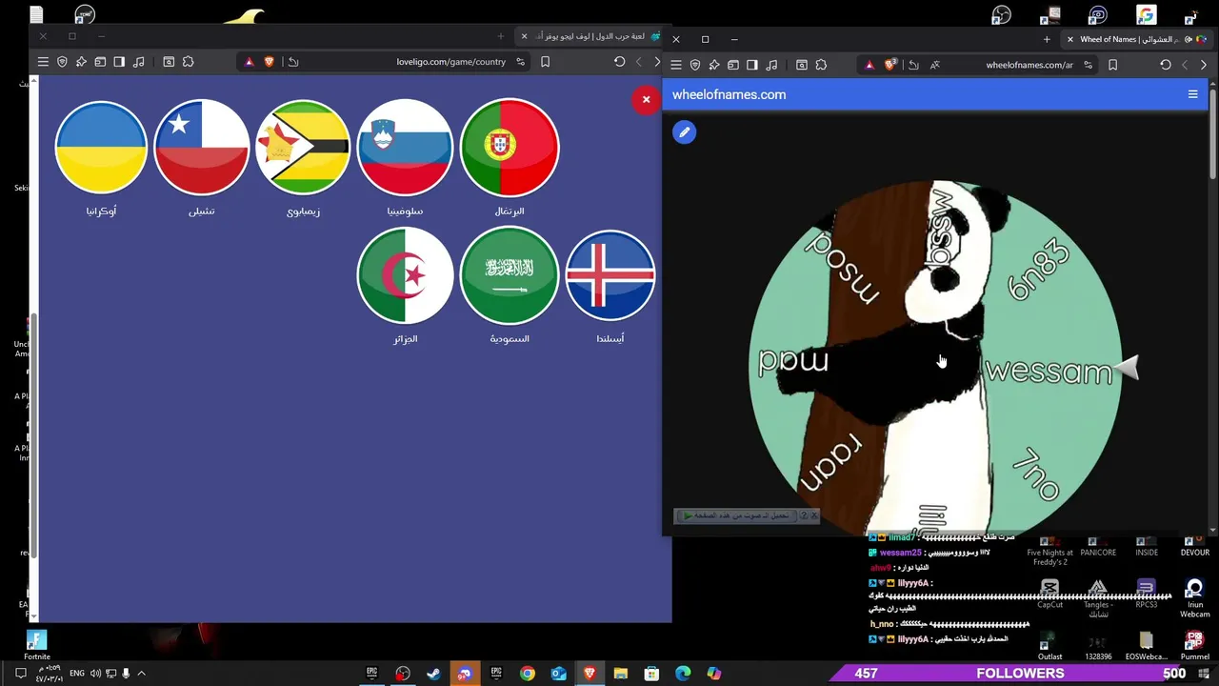Screen dimensions: 1219x686
Task: Open the wheelofnames site hamburger menu
Action: [x=1192, y=94]
